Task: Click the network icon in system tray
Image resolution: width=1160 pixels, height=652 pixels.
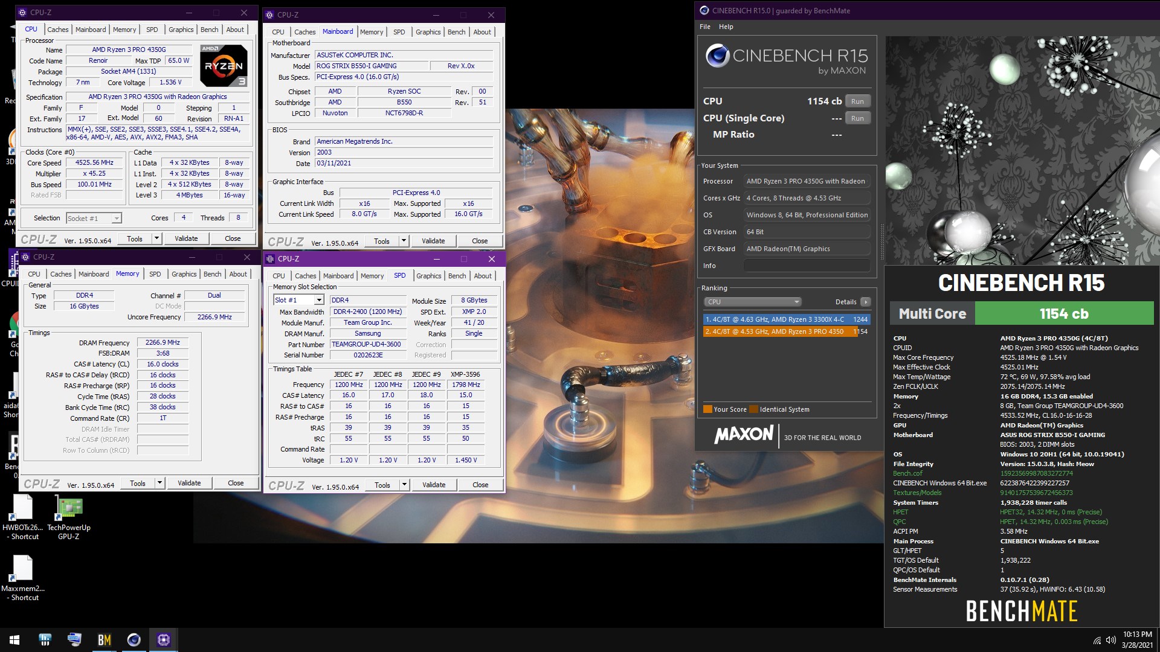Action: [1097, 640]
